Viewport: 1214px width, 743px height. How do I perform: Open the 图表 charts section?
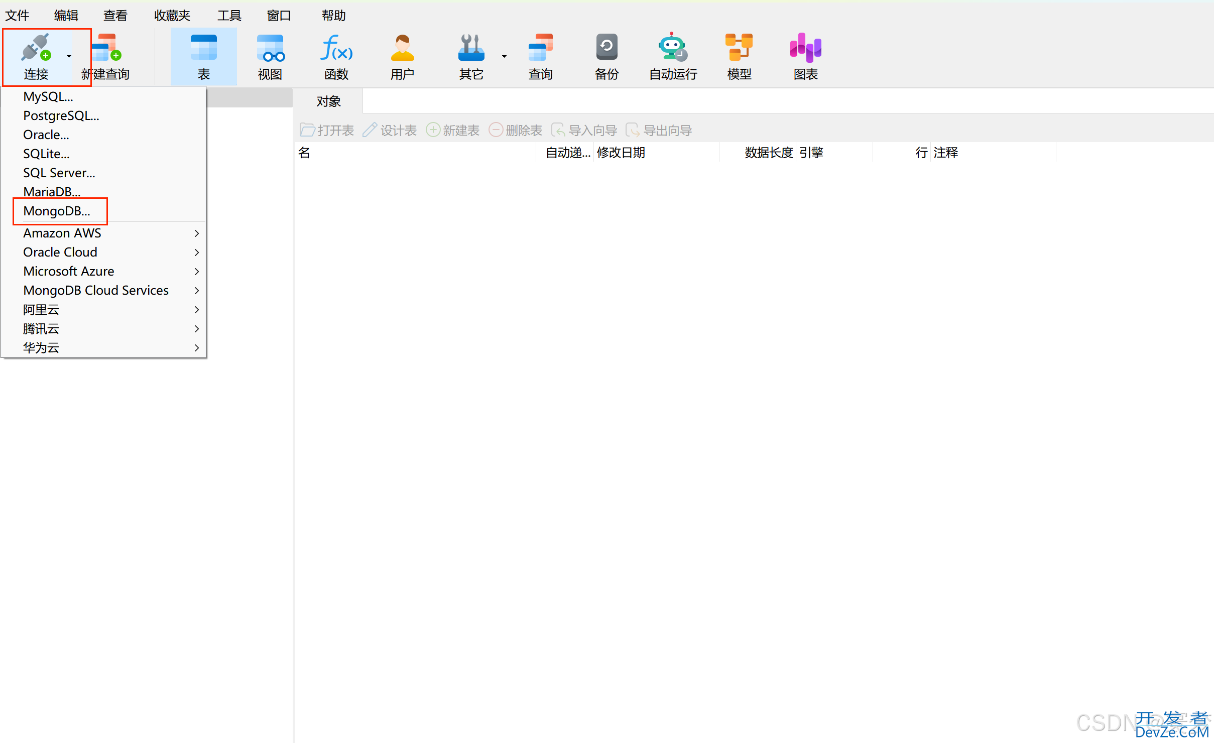coord(805,56)
